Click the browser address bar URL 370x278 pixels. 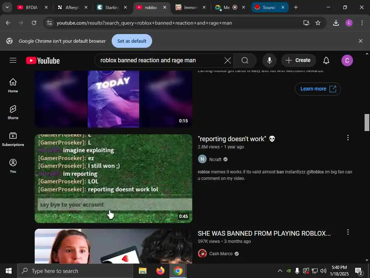click(x=144, y=23)
